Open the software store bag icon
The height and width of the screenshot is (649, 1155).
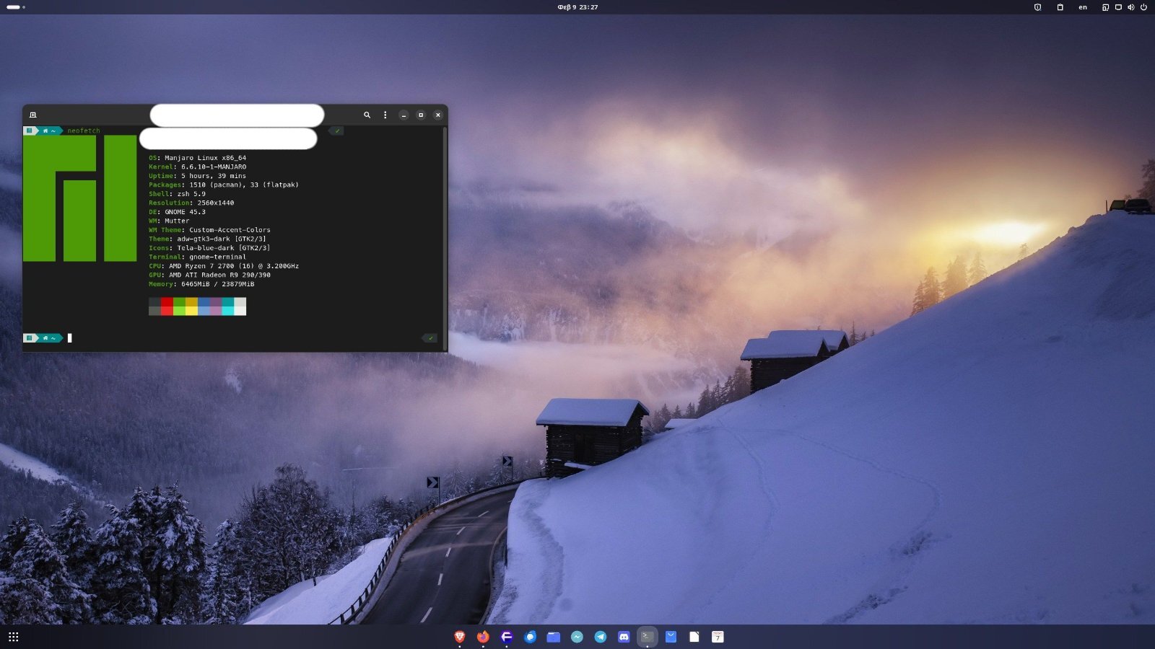click(x=671, y=636)
